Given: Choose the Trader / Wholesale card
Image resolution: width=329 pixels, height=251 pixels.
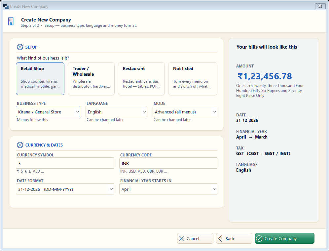Looking at the screenshot, I should point(91,79).
